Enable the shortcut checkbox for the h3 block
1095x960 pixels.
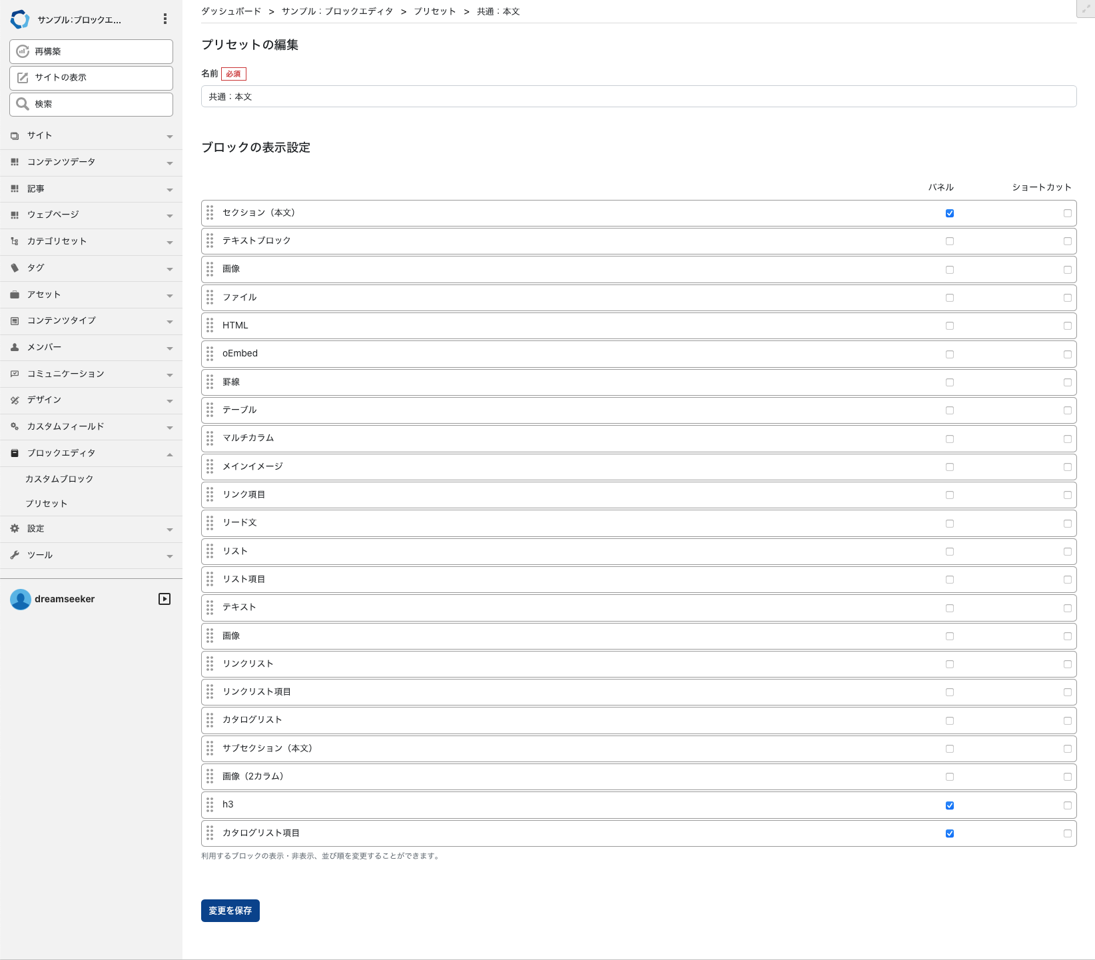tap(1068, 805)
